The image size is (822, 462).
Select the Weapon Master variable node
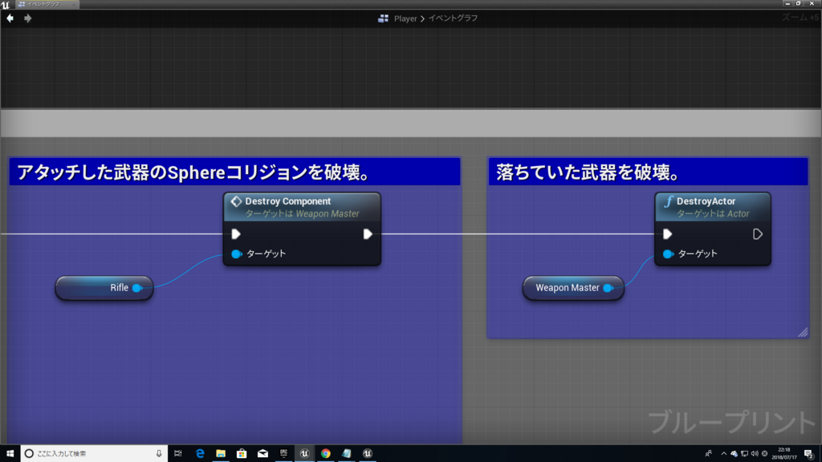pyautogui.click(x=570, y=287)
